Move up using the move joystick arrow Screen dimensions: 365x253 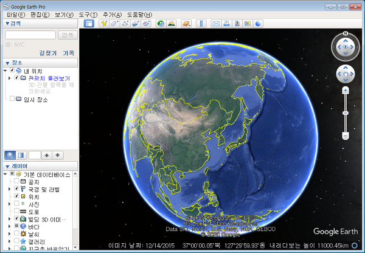[346, 68]
